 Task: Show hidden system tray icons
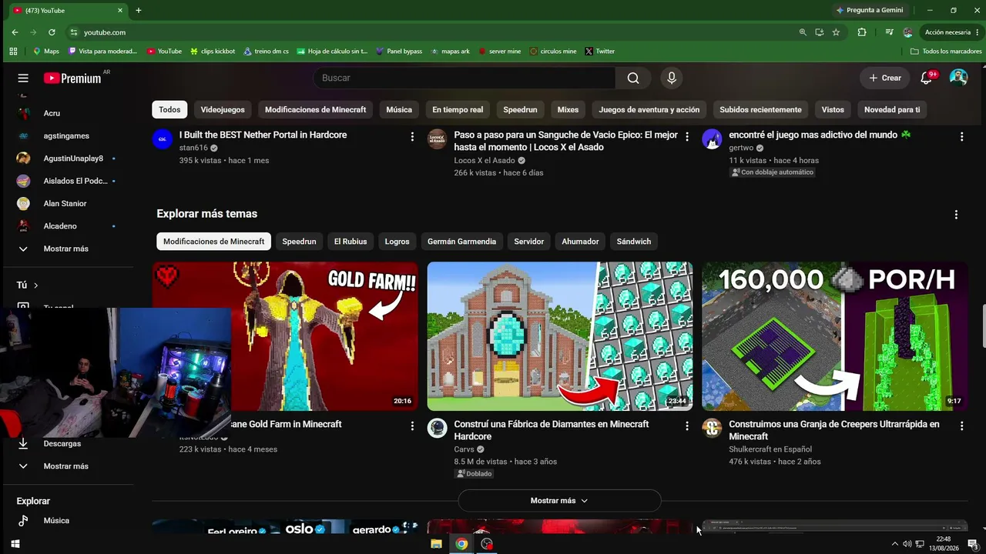(894, 544)
